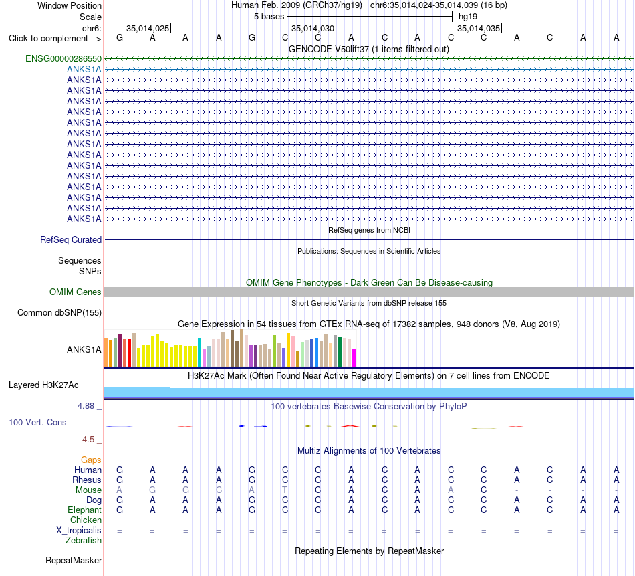Click the Human Feb. 2009 (GRCh37/hg19) heading
The image size is (635, 576).
pos(296,5)
